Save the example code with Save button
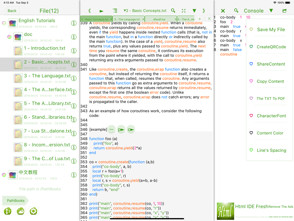The height and width of the screenshot is (221, 294). tap(111, 129)
